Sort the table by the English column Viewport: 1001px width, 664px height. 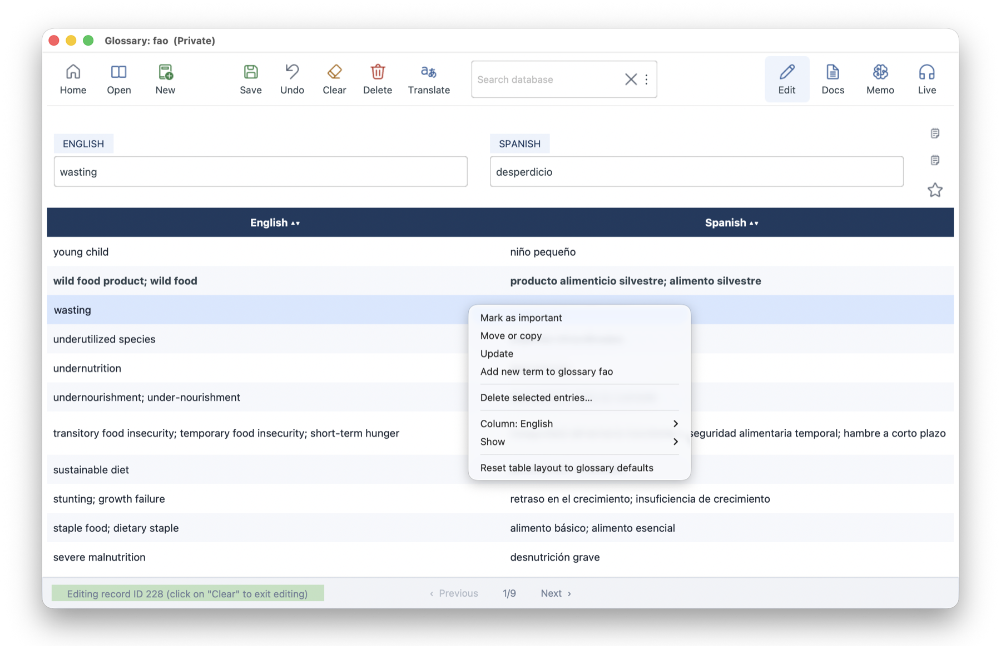coord(275,222)
